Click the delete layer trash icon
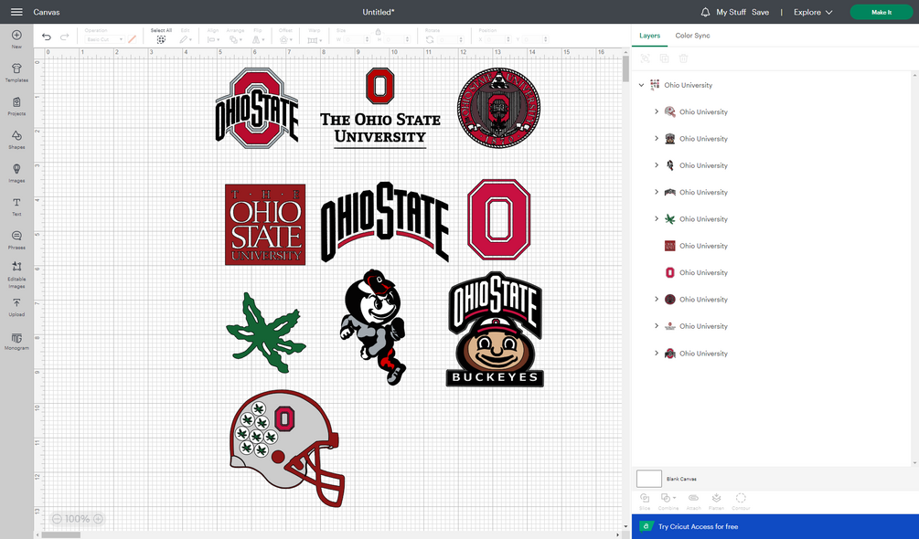 683,58
